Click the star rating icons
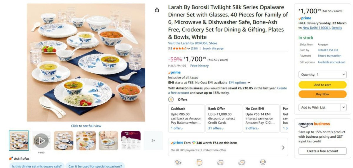The height and width of the screenshot is (168, 353). pyautogui.click(x=180, y=49)
